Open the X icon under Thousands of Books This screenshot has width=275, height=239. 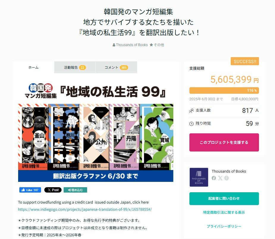point(220,178)
